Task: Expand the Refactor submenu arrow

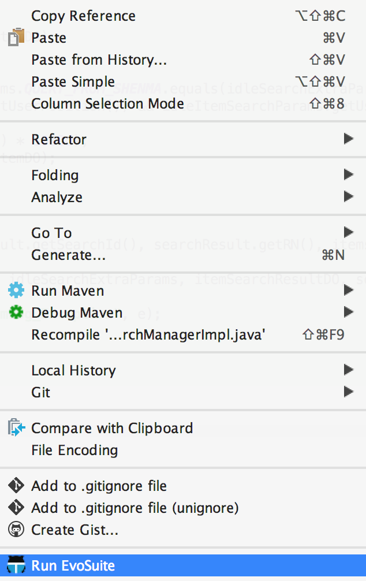Action: coord(348,139)
